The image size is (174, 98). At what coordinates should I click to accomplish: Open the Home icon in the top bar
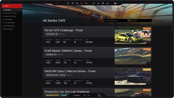(x=68, y=3)
